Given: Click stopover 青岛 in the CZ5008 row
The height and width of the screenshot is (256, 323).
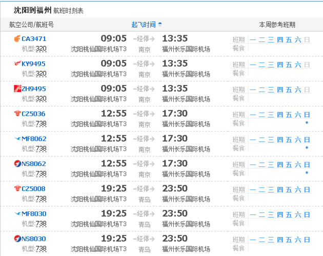Looking at the screenshot, I should (x=145, y=199).
